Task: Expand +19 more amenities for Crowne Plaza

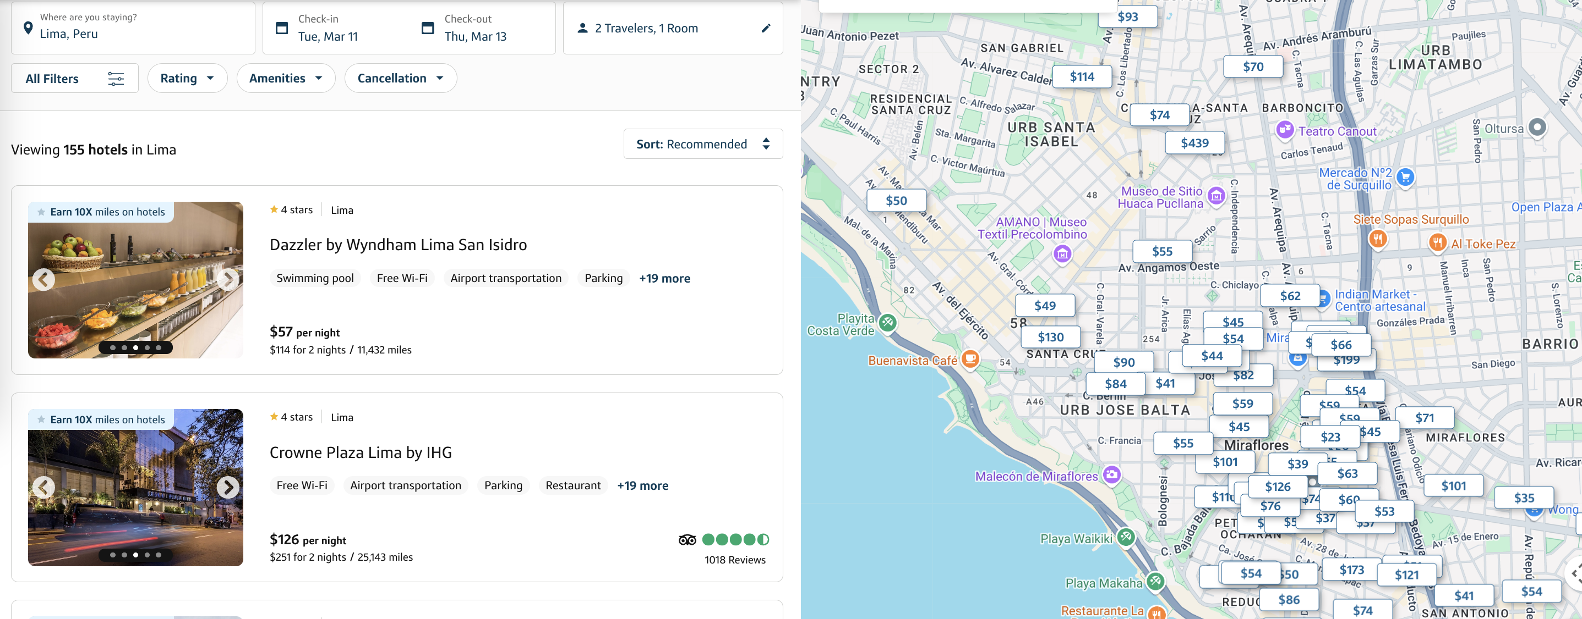Action: coord(642,486)
